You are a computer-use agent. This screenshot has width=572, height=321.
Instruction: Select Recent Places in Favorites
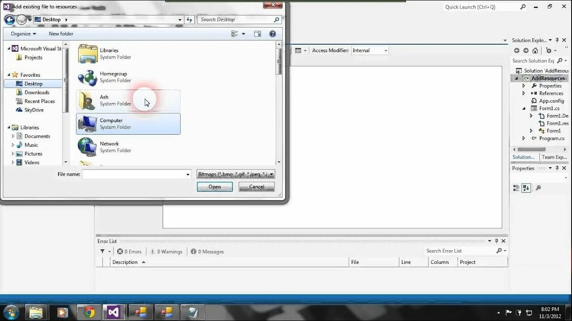(39, 101)
